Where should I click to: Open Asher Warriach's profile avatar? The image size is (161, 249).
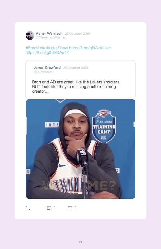point(30,35)
